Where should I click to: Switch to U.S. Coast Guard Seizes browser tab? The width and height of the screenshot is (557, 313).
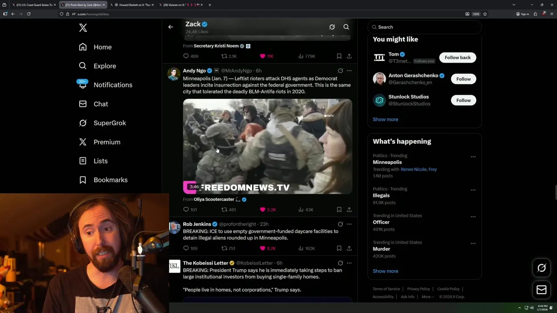[34, 5]
